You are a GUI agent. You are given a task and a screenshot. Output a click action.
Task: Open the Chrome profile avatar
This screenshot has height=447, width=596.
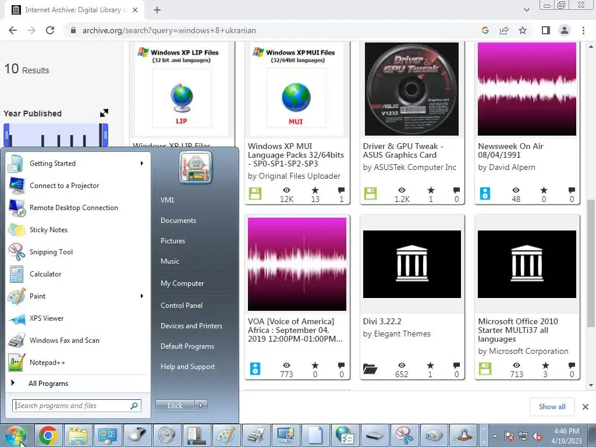pyautogui.click(x=565, y=30)
